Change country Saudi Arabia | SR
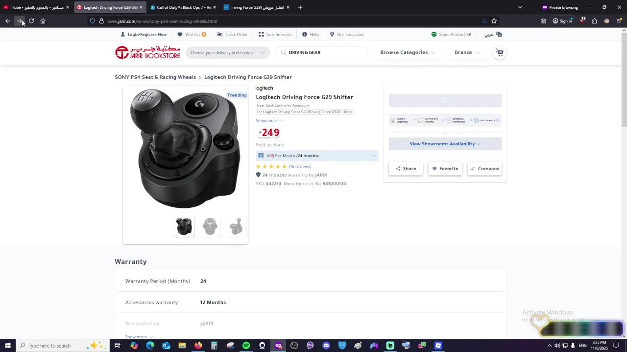Image resolution: width=627 pixels, height=352 pixels. coord(451,34)
